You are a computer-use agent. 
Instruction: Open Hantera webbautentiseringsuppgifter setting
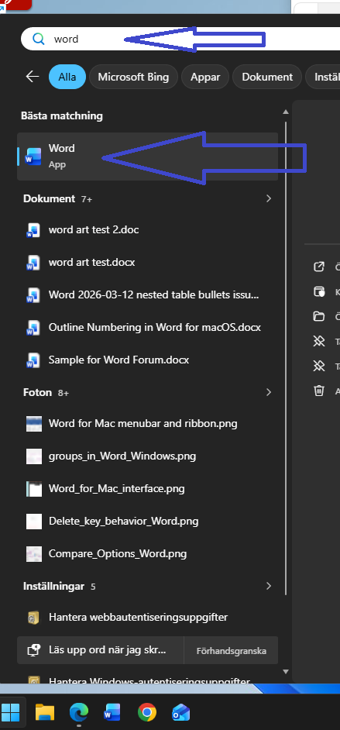(147, 618)
